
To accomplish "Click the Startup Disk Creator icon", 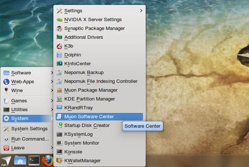I will point(59,126).
